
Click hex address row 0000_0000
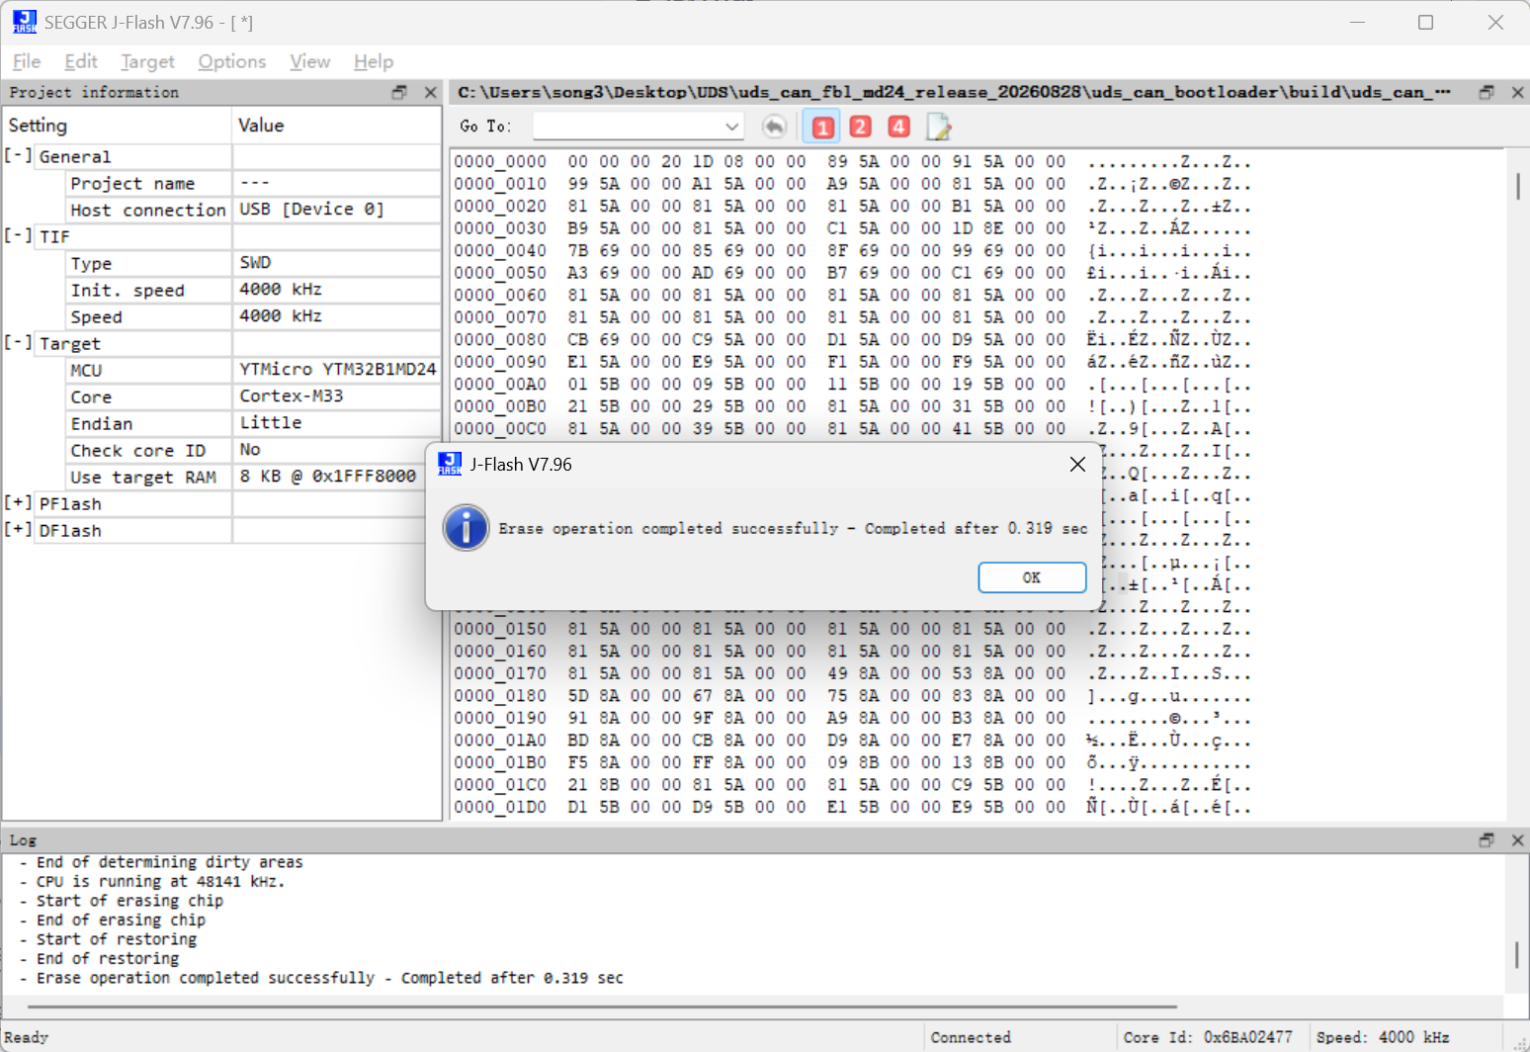click(x=500, y=161)
